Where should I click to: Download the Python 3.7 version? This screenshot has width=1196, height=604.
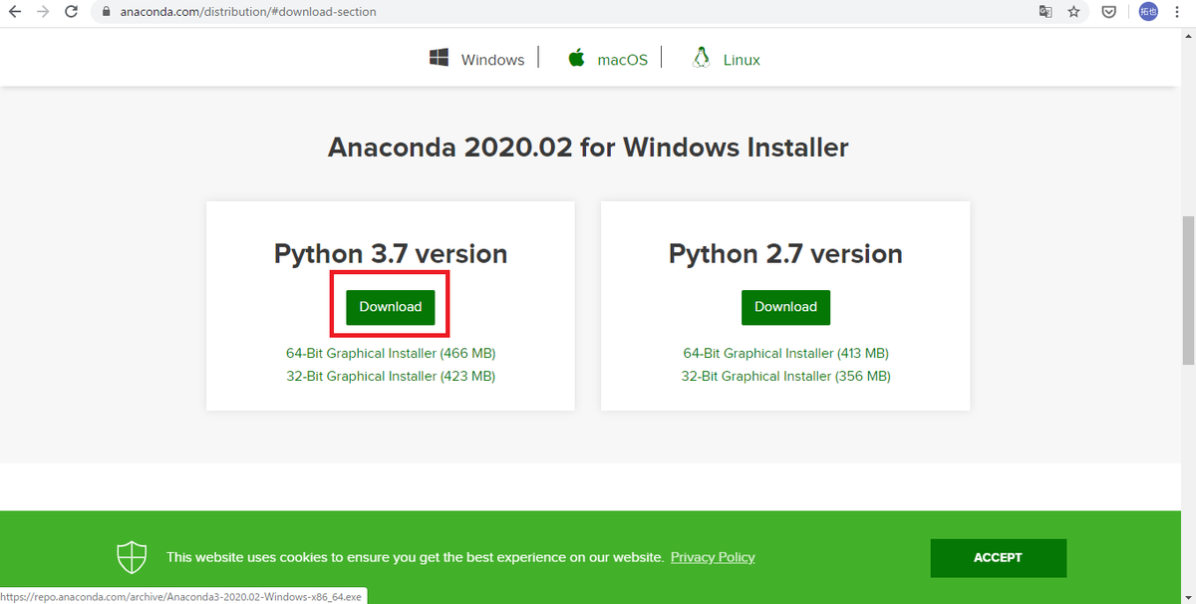[391, 307]
